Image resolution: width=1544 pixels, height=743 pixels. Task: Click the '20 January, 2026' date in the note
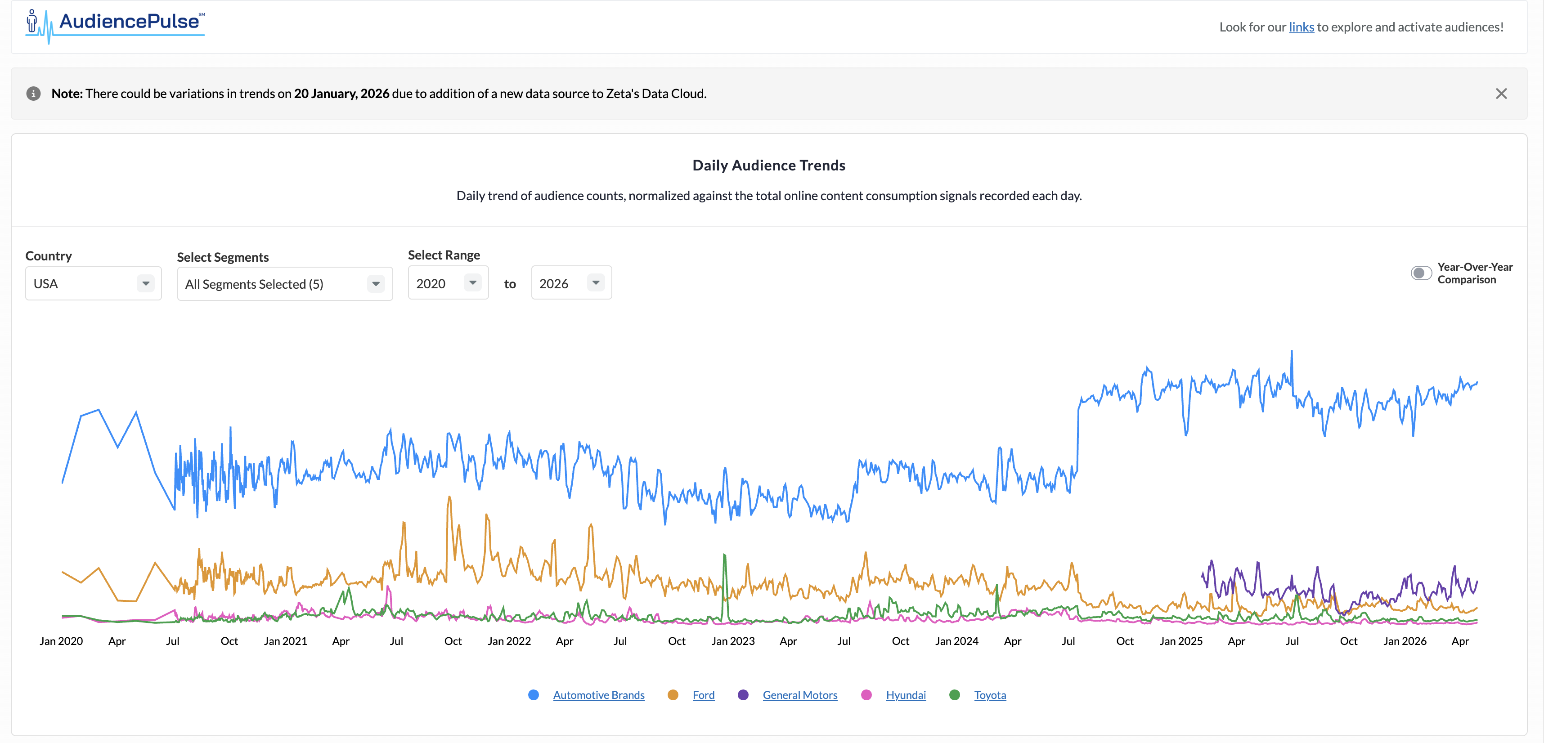341,94
